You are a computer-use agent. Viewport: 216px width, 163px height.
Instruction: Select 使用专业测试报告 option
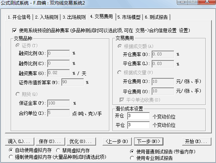[x=132, y=158]
